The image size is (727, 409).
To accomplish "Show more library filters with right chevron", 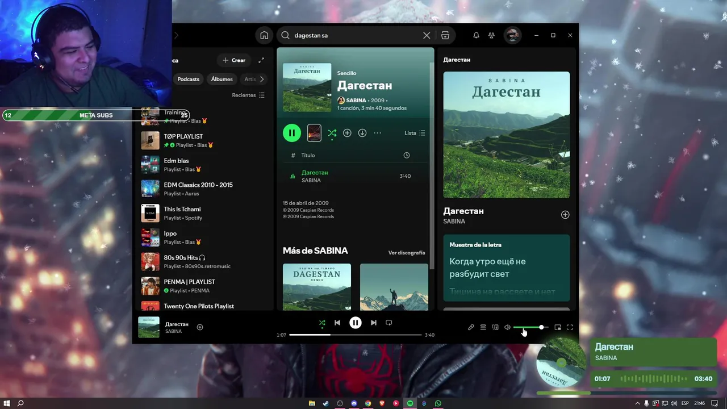I will tap(261, 79).
